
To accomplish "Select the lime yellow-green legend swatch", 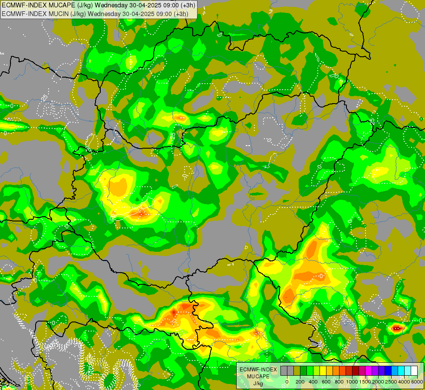I will 316,370.
